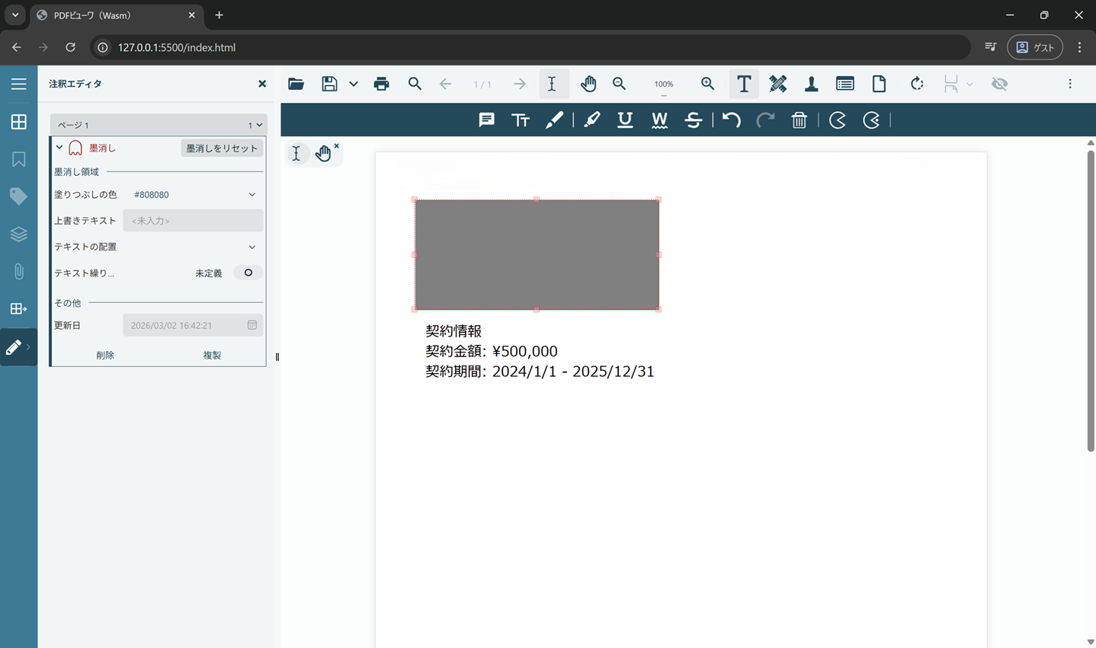Click the trash delete annotation icon
The image size is (1096, 648).
799,120
